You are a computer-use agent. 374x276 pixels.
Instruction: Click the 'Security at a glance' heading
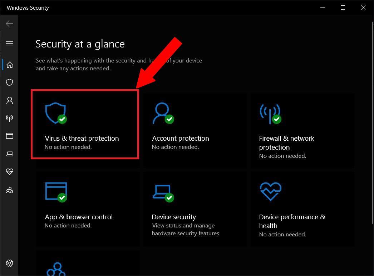(x=80, y=44)
